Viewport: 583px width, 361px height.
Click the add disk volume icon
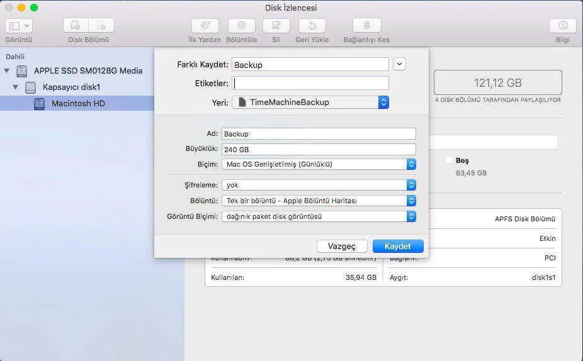click(x=76, y=26)
